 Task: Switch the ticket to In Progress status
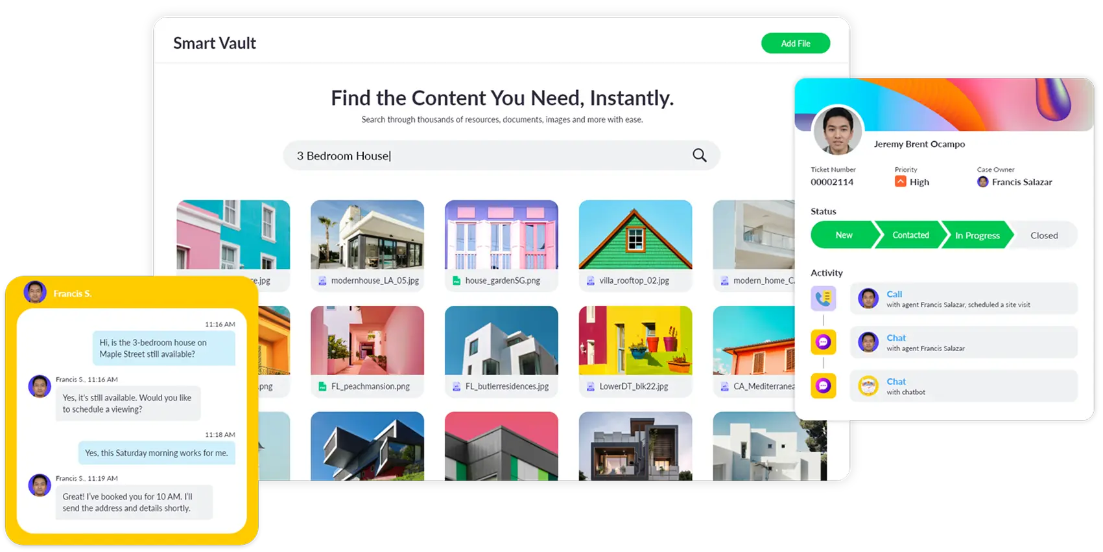tap(977, 235)
